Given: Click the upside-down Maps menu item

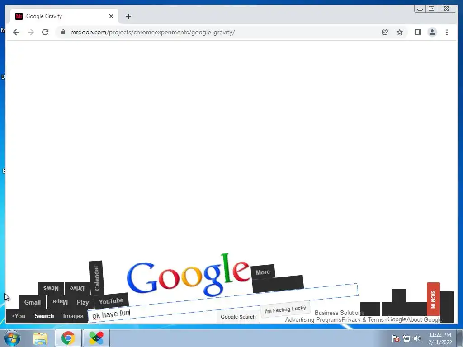Looking at the screenshot, I should [60, 302].
